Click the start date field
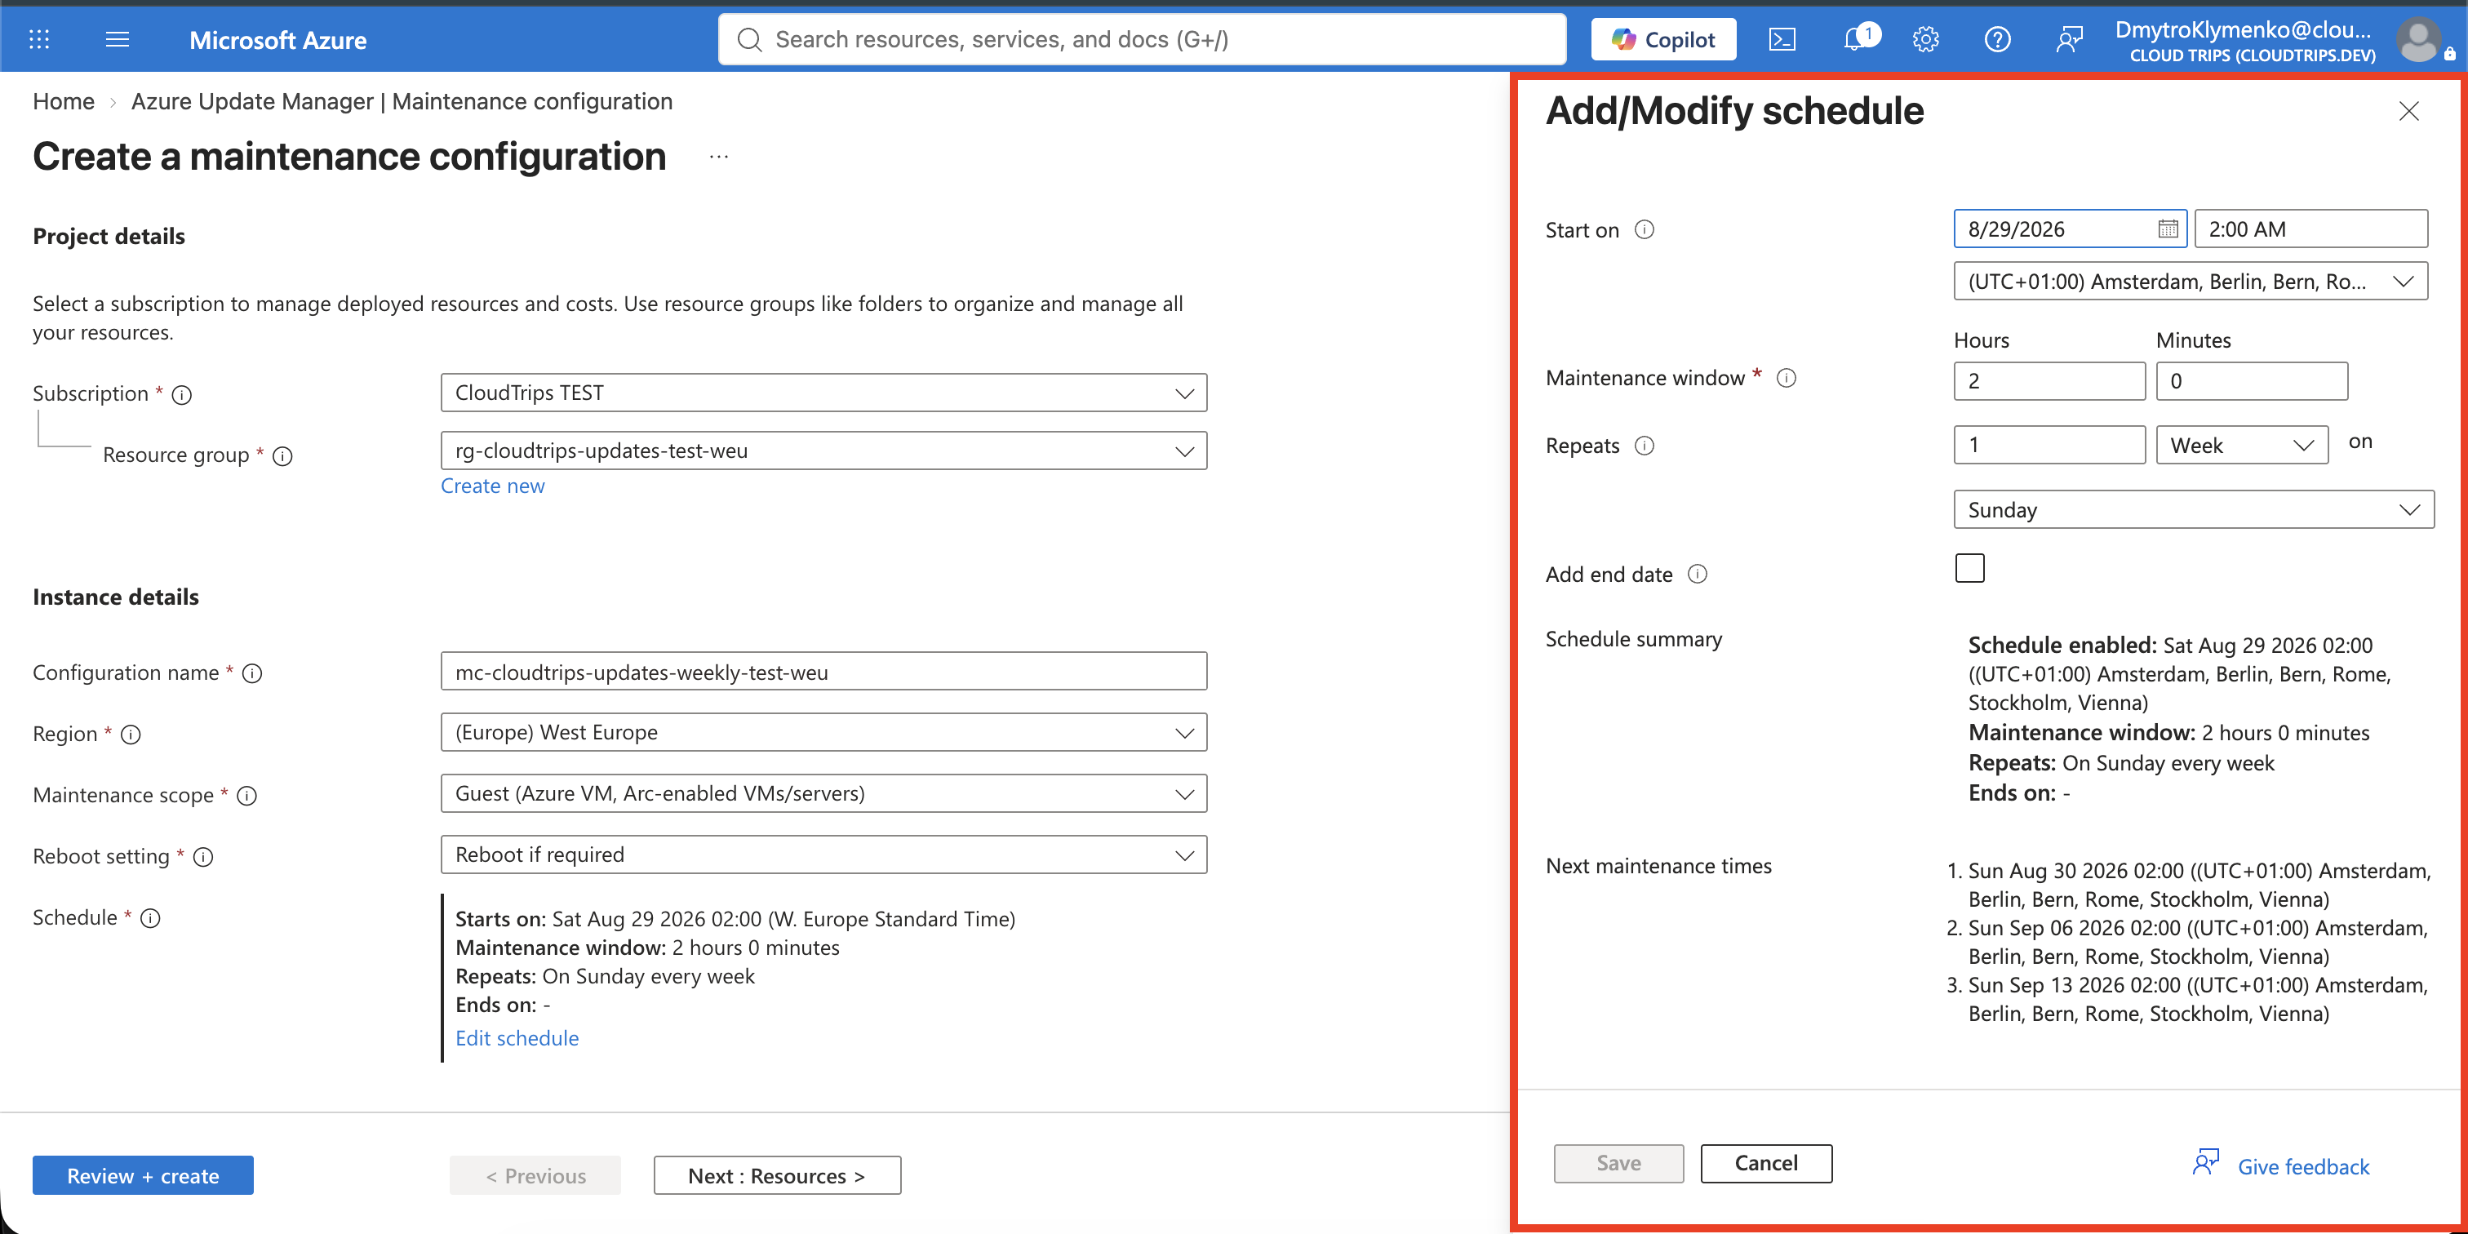The height and width of the screenshot is (1234, 2468). coord(2070,229)
